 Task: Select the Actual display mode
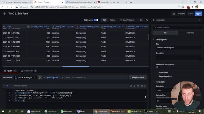[113, 20]
